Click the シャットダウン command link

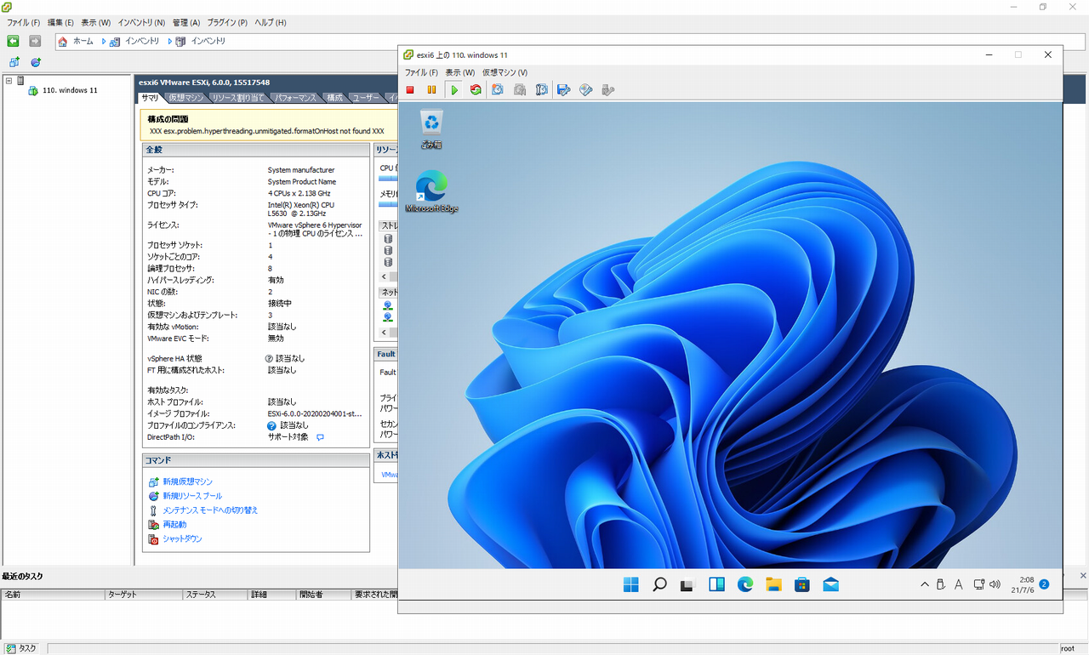click(x=182, y=539)
